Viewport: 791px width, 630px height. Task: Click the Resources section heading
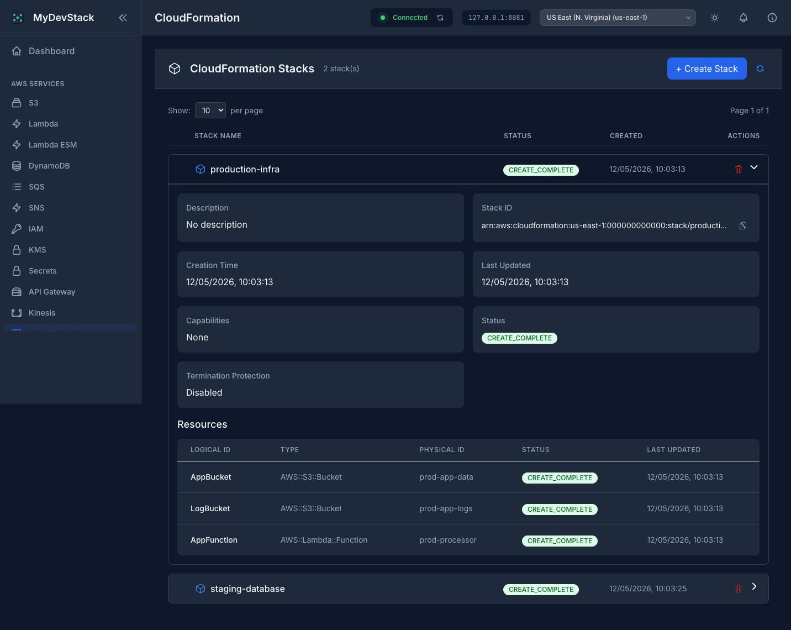[x=202, y=424]
